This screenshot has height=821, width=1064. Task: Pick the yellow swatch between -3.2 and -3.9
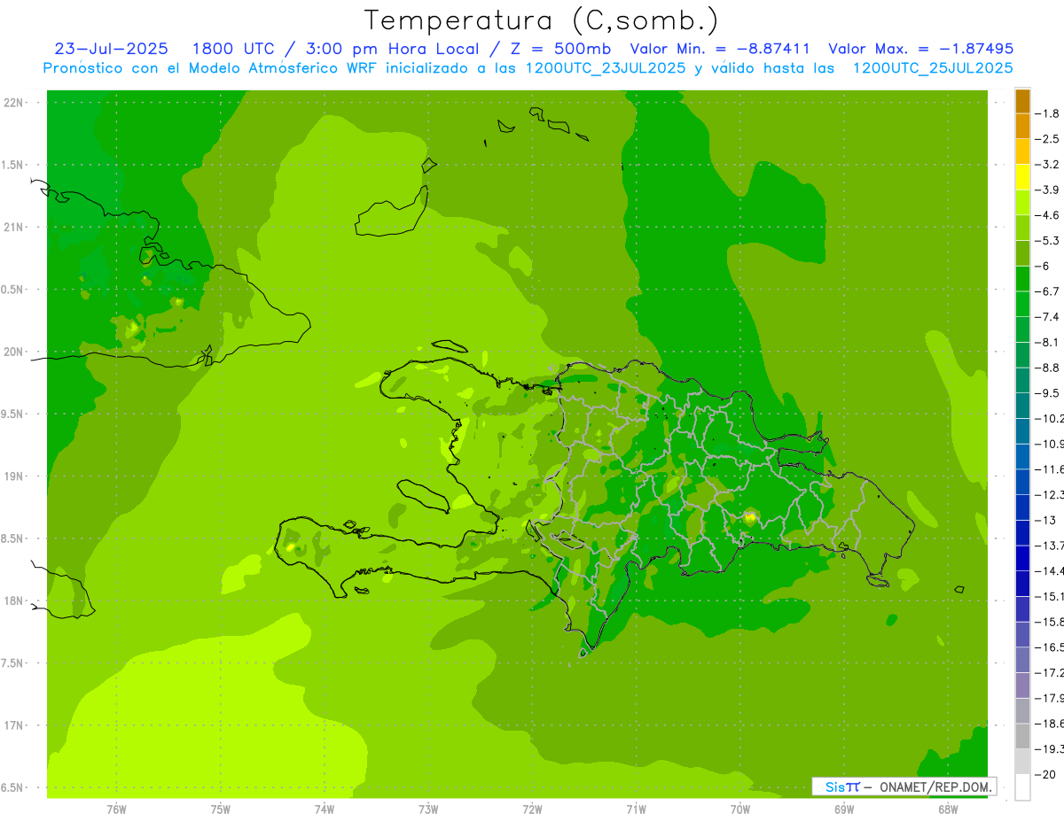coord(1022,177)
